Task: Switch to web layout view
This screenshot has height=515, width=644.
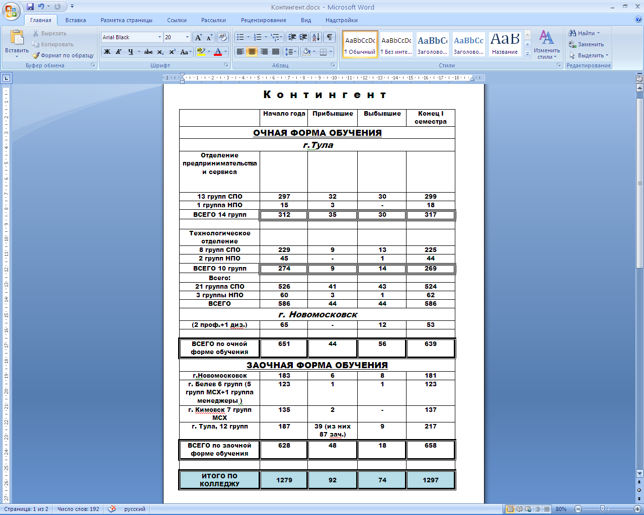Action: click(528, 509)
